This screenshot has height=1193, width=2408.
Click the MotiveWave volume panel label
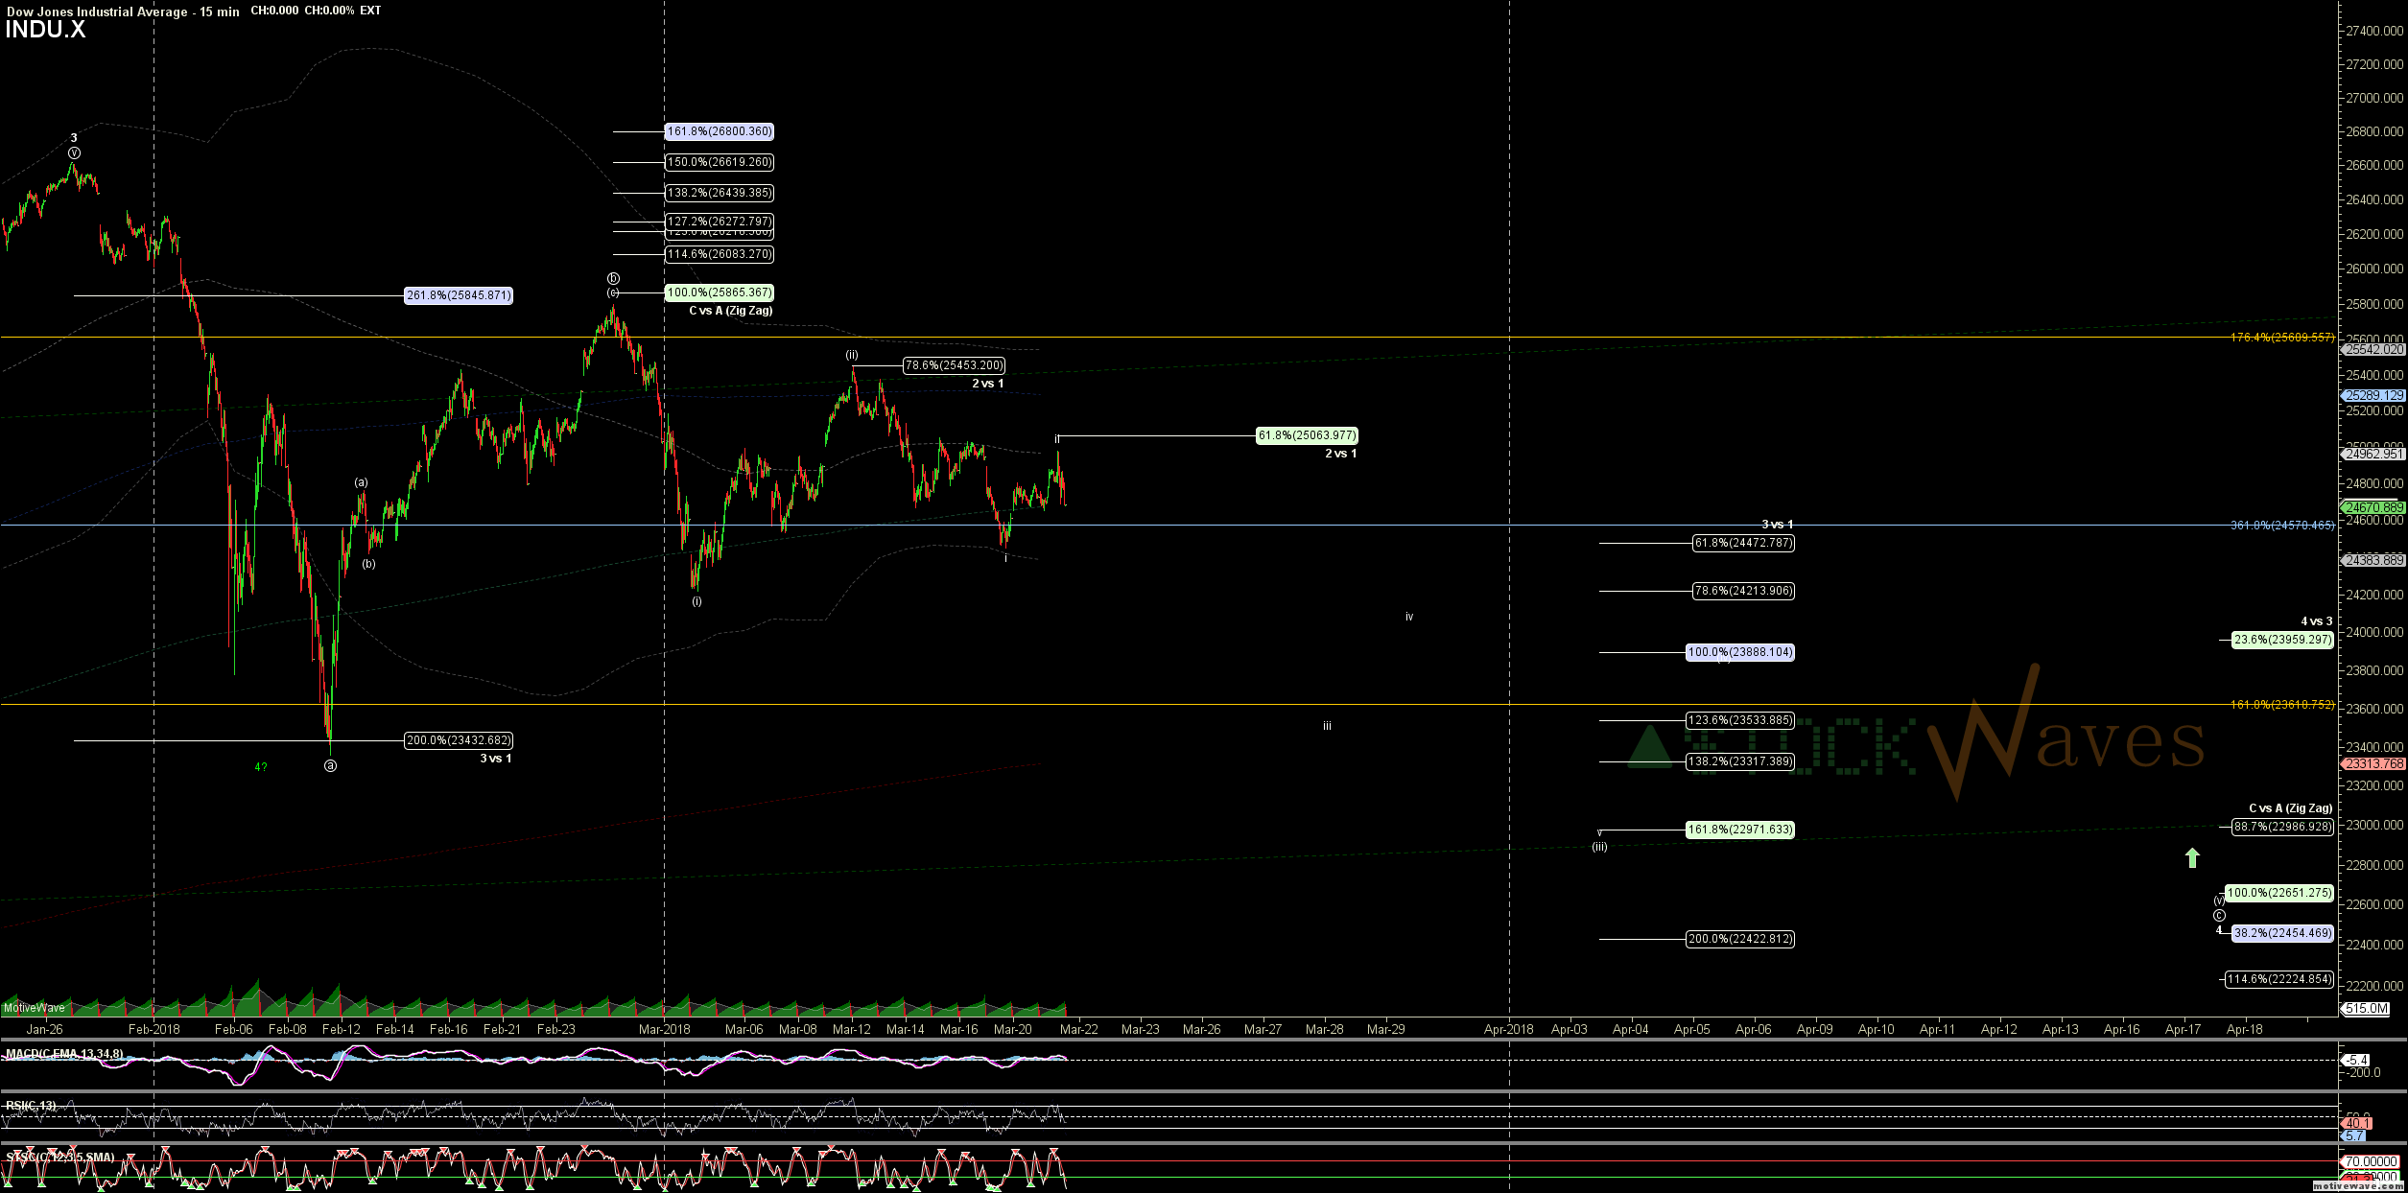pyautogui.click(x=35, y=1008)
